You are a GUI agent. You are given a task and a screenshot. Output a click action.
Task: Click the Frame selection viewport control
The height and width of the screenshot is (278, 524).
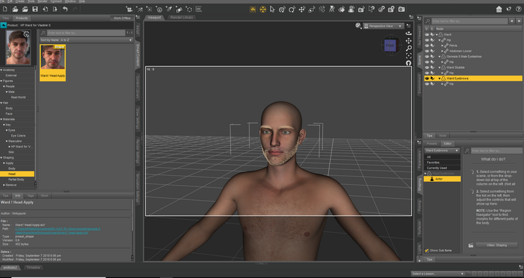pos(409,56)
